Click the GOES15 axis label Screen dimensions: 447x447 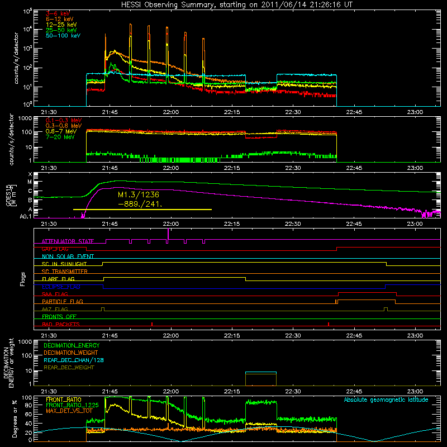point(8,194)
